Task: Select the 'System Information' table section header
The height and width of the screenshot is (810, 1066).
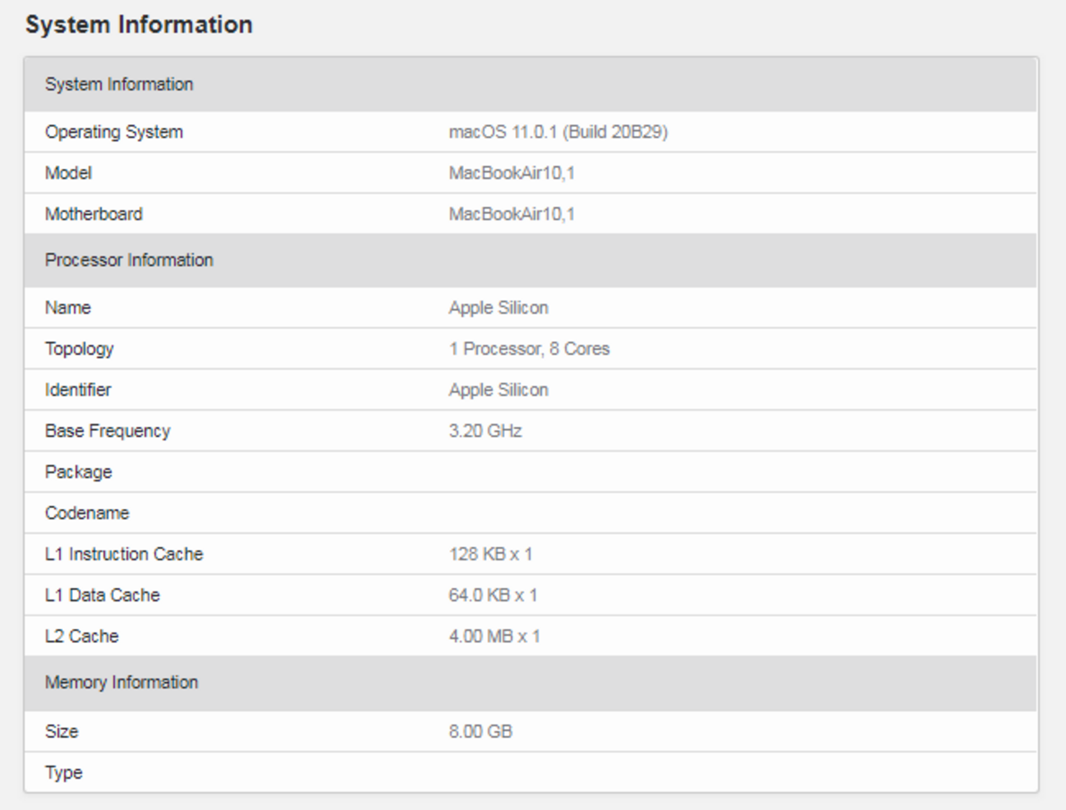Action: pos(530,84)
